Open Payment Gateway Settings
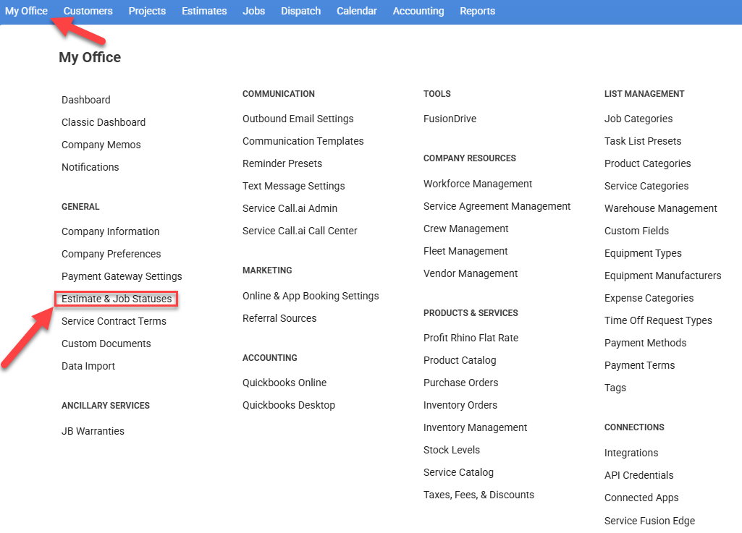Image resolution: width=742 pixels, height=533 pixels. [122, 276]
